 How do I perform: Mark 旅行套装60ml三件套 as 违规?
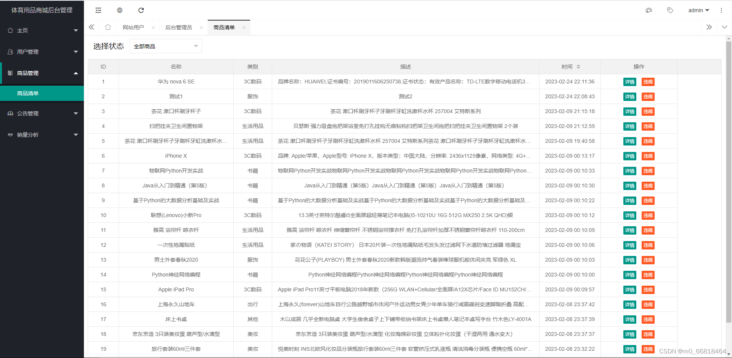coord(648,349)
